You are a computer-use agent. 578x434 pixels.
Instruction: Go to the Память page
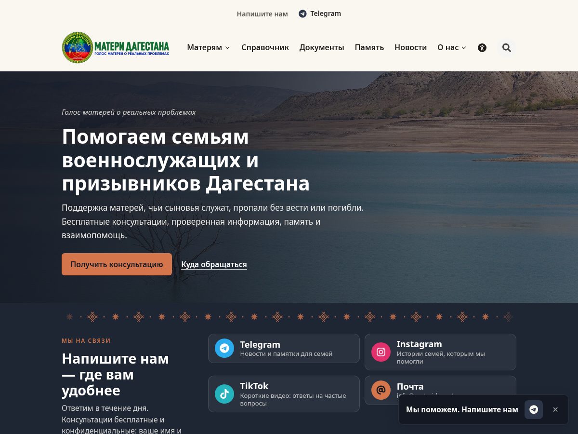[369, 47]
